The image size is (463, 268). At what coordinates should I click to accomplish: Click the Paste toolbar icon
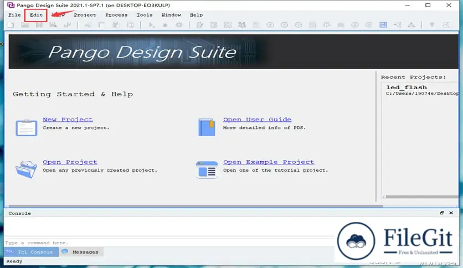(x=116, y=25)
